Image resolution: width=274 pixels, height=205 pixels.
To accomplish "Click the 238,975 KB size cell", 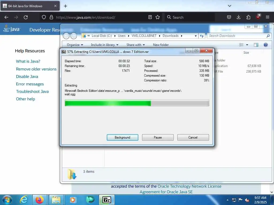I will pos(254,72).
